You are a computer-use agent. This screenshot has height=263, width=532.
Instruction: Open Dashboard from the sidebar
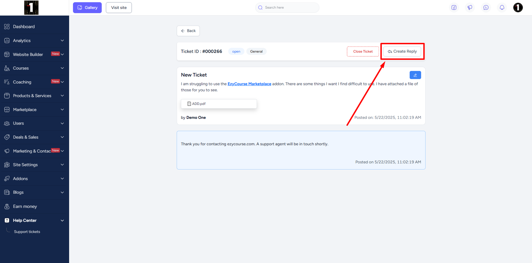(24, 27)
